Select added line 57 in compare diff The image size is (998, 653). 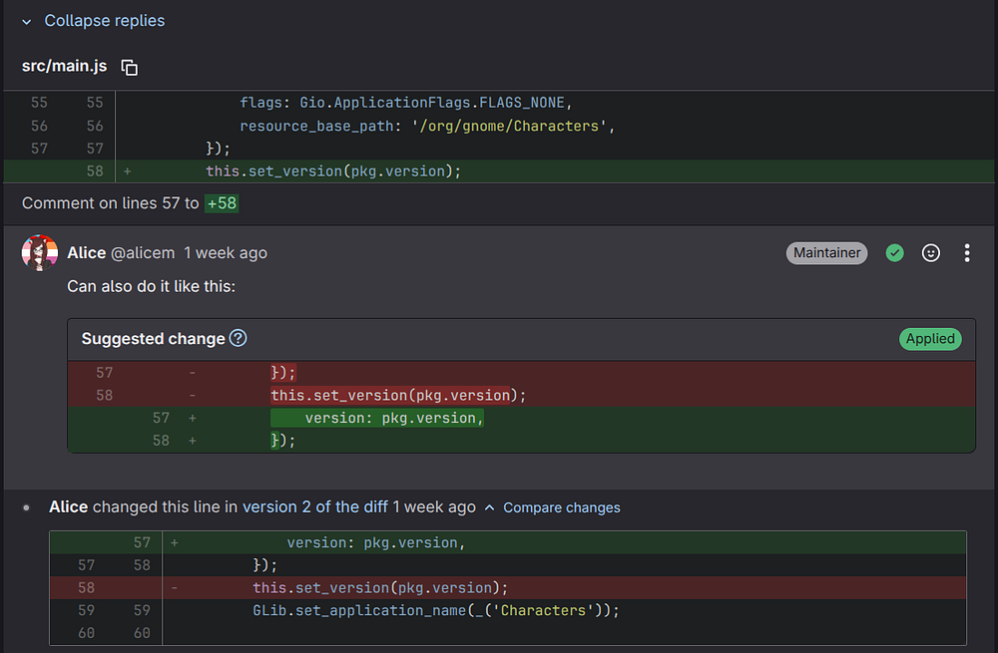click(x=508, y=542)
